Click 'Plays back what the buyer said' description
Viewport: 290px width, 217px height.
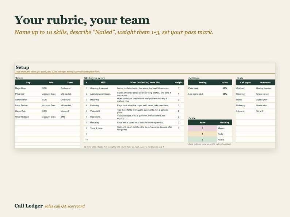tap(145, 106)
